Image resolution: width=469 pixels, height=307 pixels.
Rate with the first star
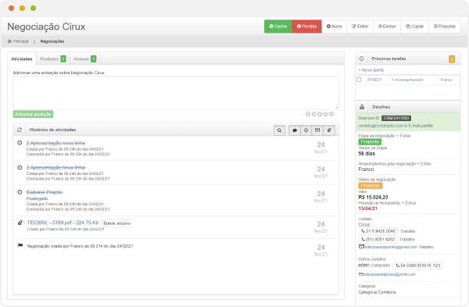point(308,114)
